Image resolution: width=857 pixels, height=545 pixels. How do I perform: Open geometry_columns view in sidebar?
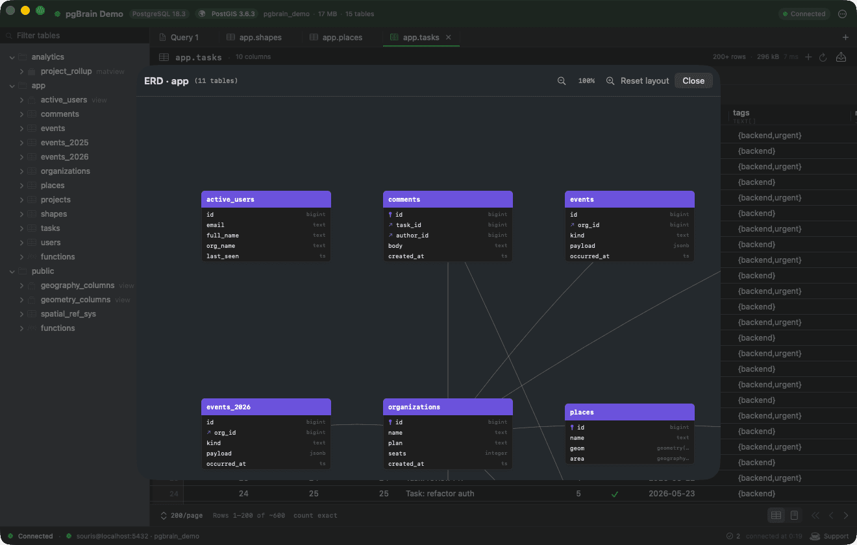[x=75, y=300]
